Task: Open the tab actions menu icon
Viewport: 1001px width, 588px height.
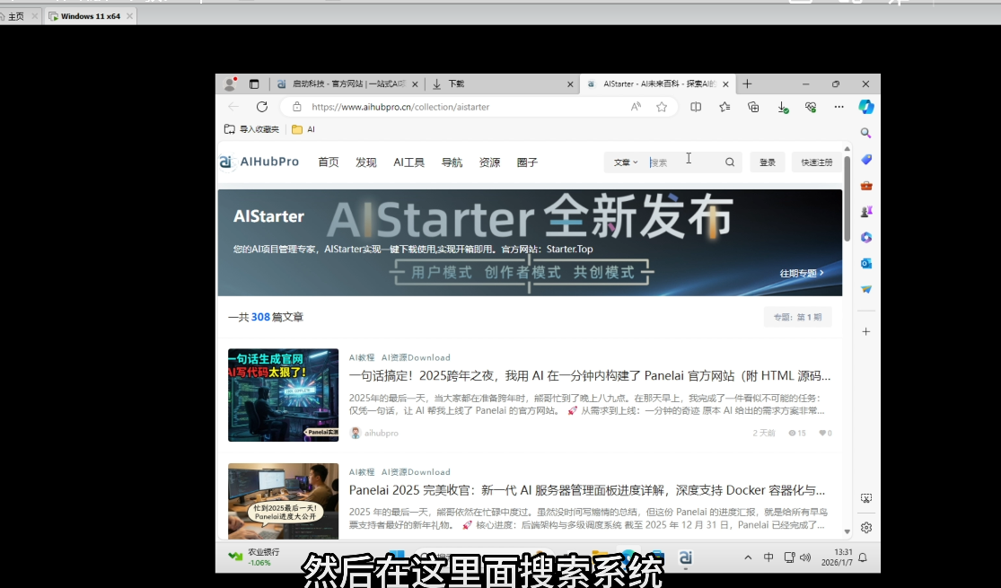Action: 254,83
